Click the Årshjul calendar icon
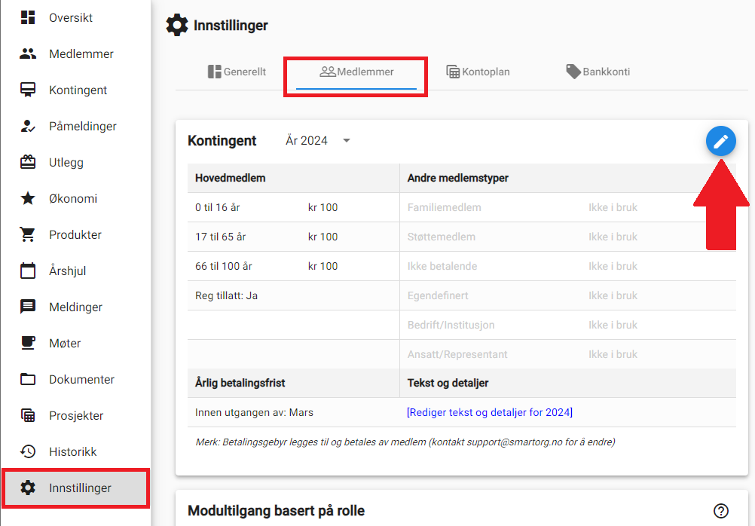The height and width of the screenshot is (526, 755). pos(28,271)
